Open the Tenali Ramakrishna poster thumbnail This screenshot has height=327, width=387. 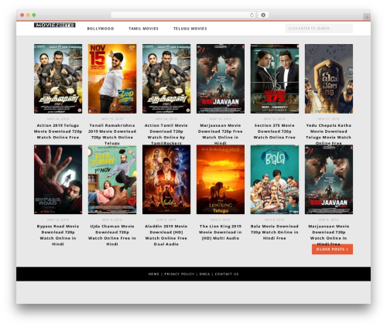click(112, 79)
